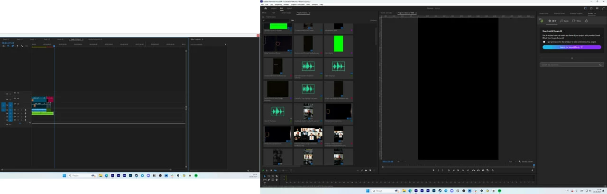Add a marker in Program Monitor
607x194 pixels.
point(433,170)
